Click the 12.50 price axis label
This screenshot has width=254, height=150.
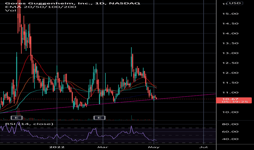click(x=230, y=63)
